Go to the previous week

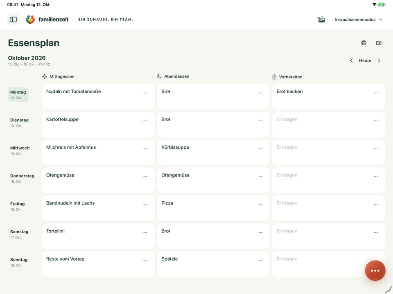[351, 60]
